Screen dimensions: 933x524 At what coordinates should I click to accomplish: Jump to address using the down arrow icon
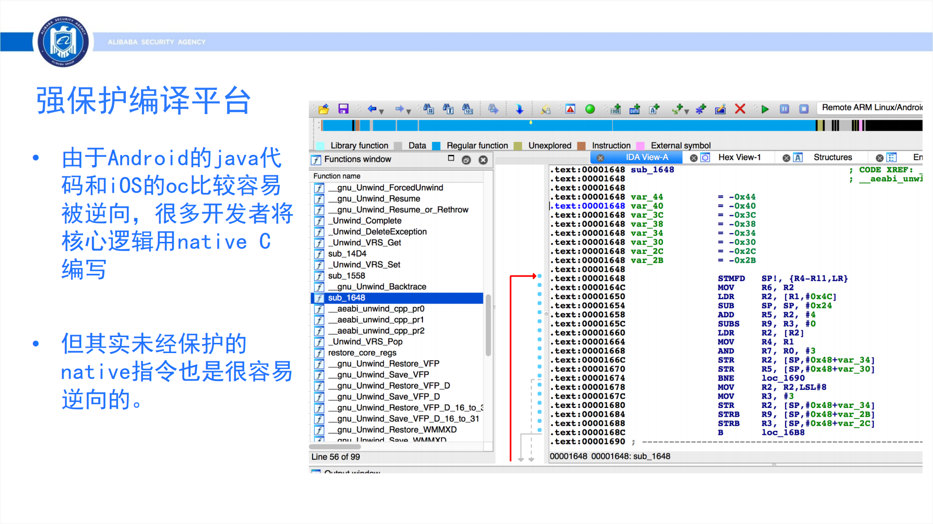tap(520, 109)
